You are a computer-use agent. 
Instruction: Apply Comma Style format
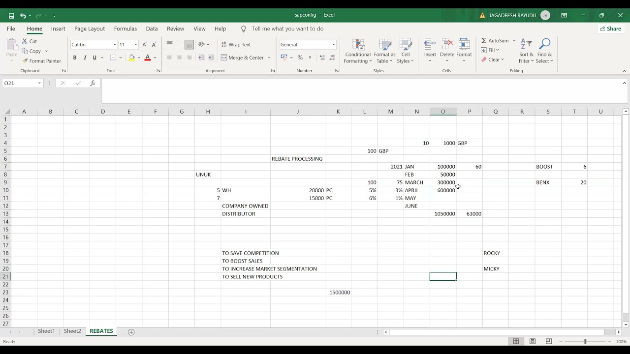click(310, 58)
